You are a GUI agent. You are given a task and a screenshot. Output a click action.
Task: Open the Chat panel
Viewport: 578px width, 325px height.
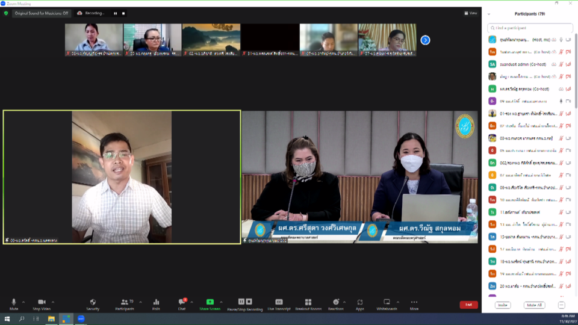click(181, 303)
